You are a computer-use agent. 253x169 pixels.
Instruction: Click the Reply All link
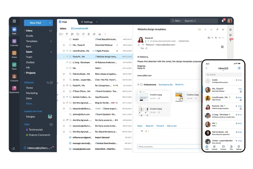(149, 126)
